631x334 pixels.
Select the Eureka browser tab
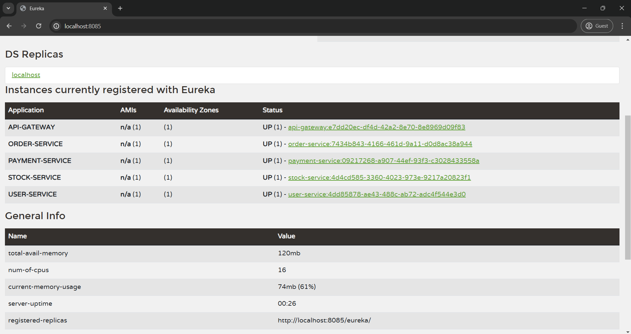coord(64,8)
